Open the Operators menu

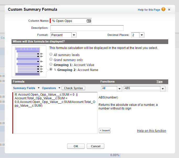tap(51, 88)
